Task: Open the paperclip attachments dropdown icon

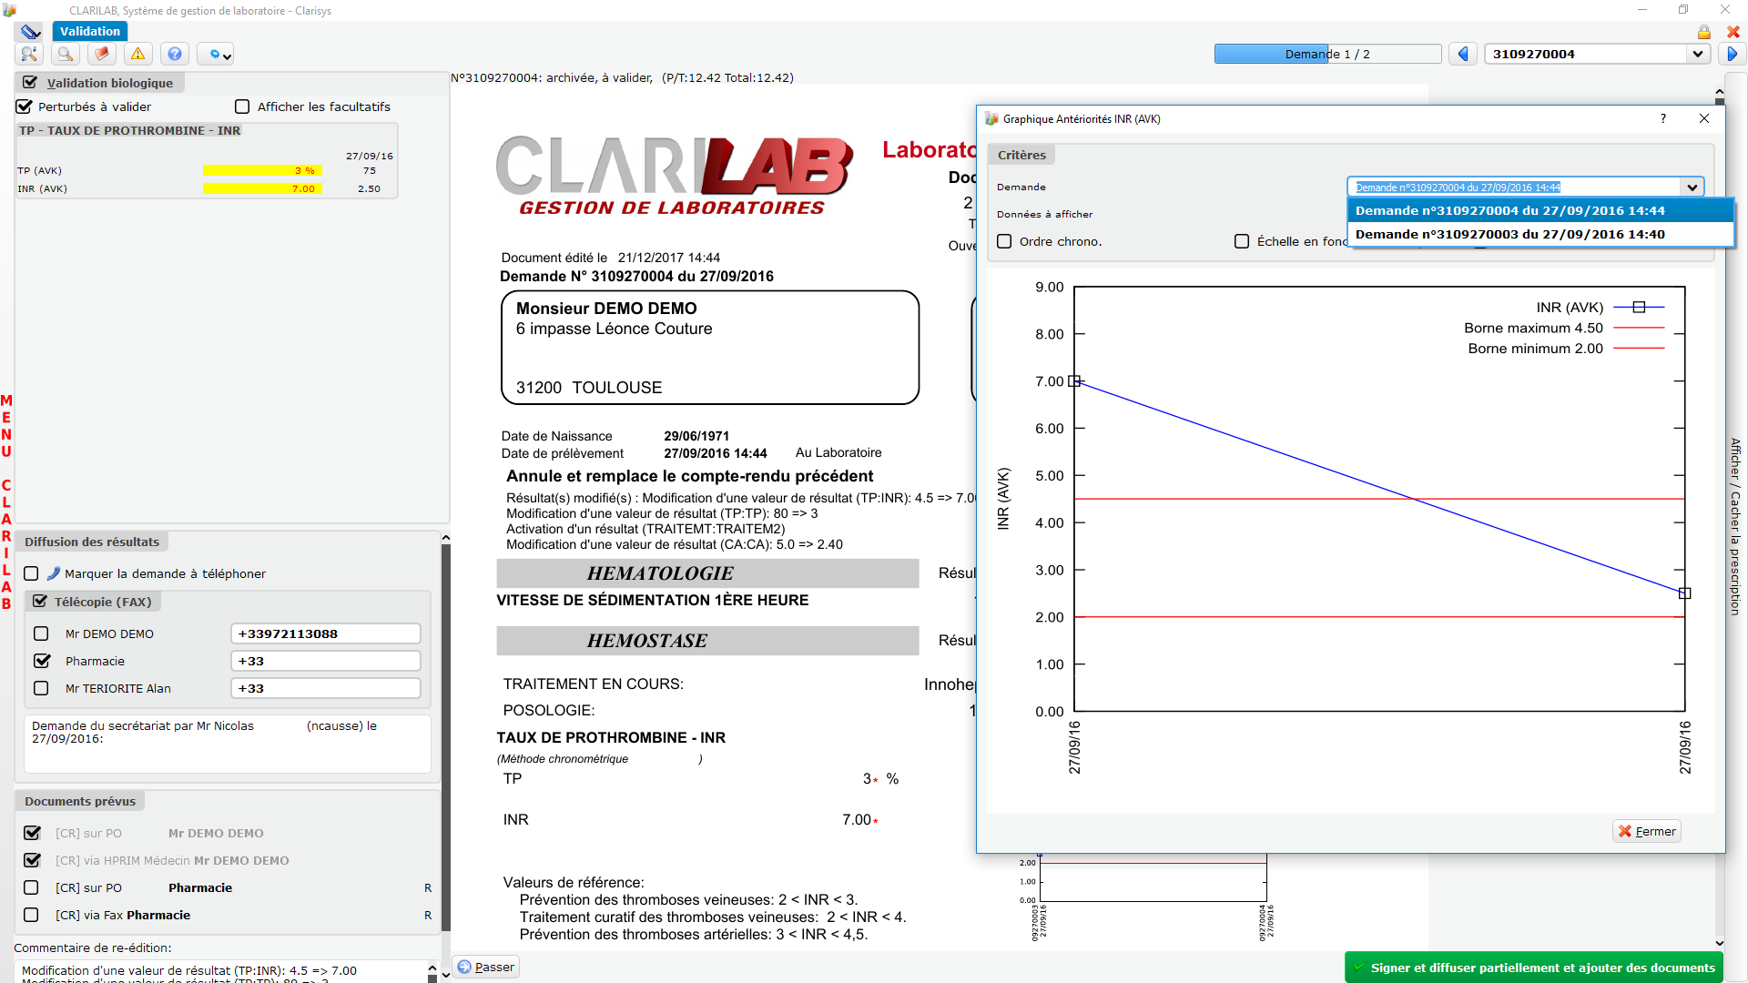Action: point(31,32)
